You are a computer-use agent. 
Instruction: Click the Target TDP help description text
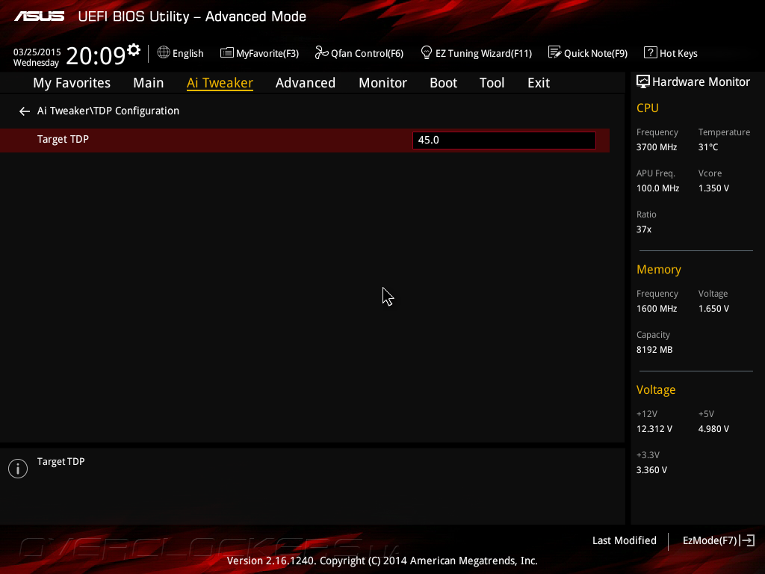pos(61,461)
